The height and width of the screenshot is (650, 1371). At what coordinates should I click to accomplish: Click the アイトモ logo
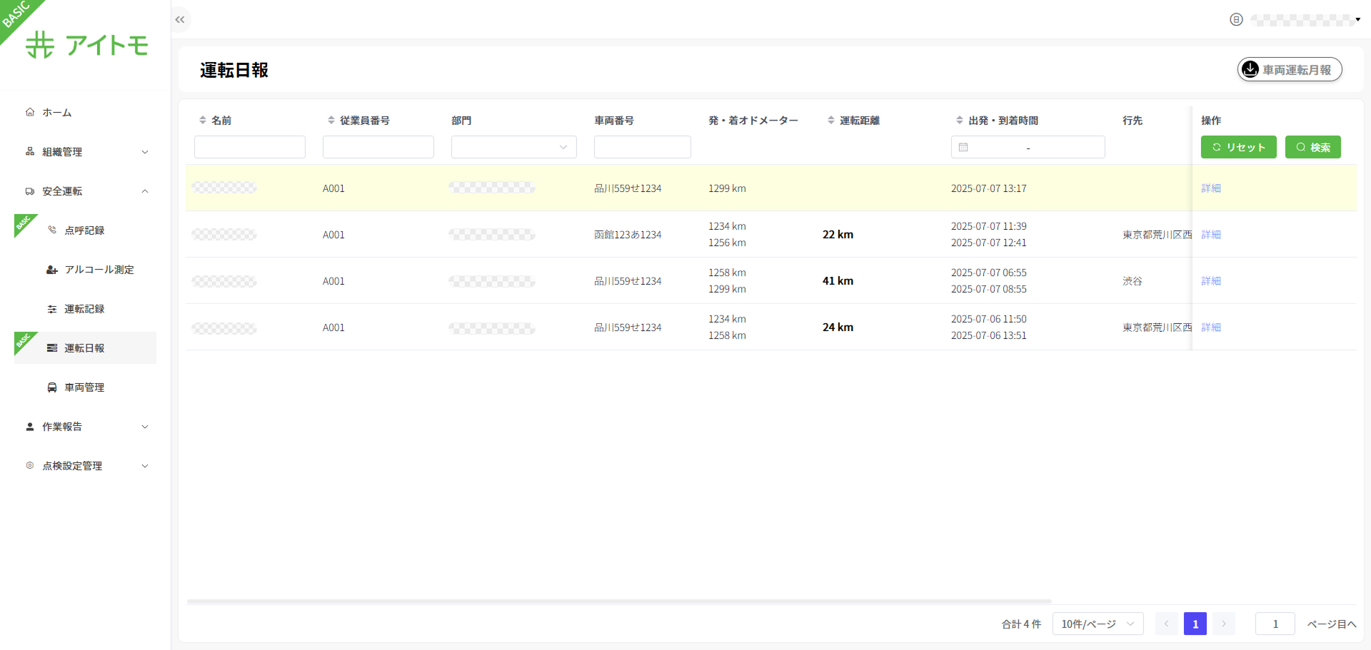pyautogui.click(x=87, y=45)
